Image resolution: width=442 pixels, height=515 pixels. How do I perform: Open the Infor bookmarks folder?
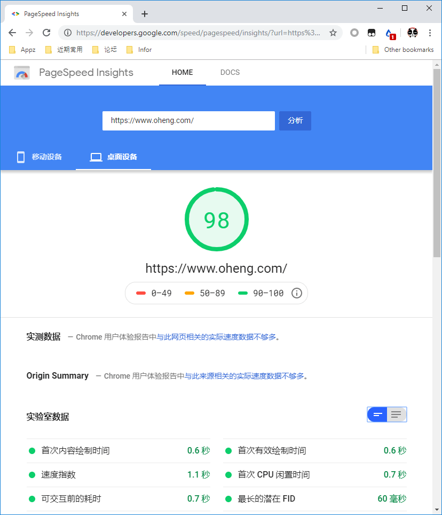point(139,50)
